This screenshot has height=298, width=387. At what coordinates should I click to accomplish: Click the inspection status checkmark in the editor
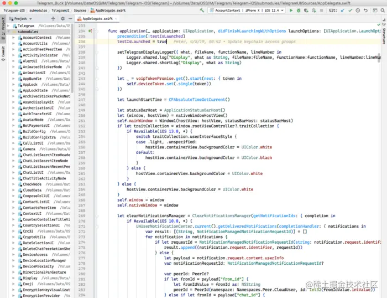[x=379, y=24]
